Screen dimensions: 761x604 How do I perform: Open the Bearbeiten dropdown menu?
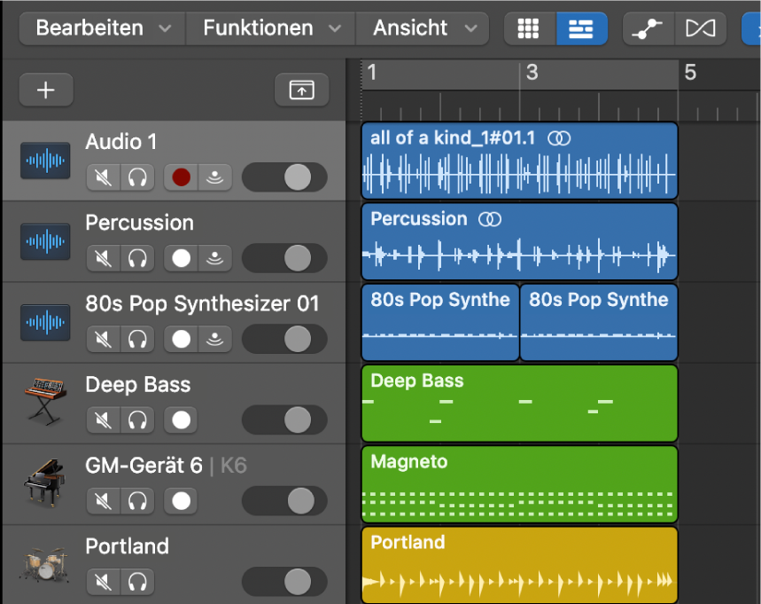[103, 28]
